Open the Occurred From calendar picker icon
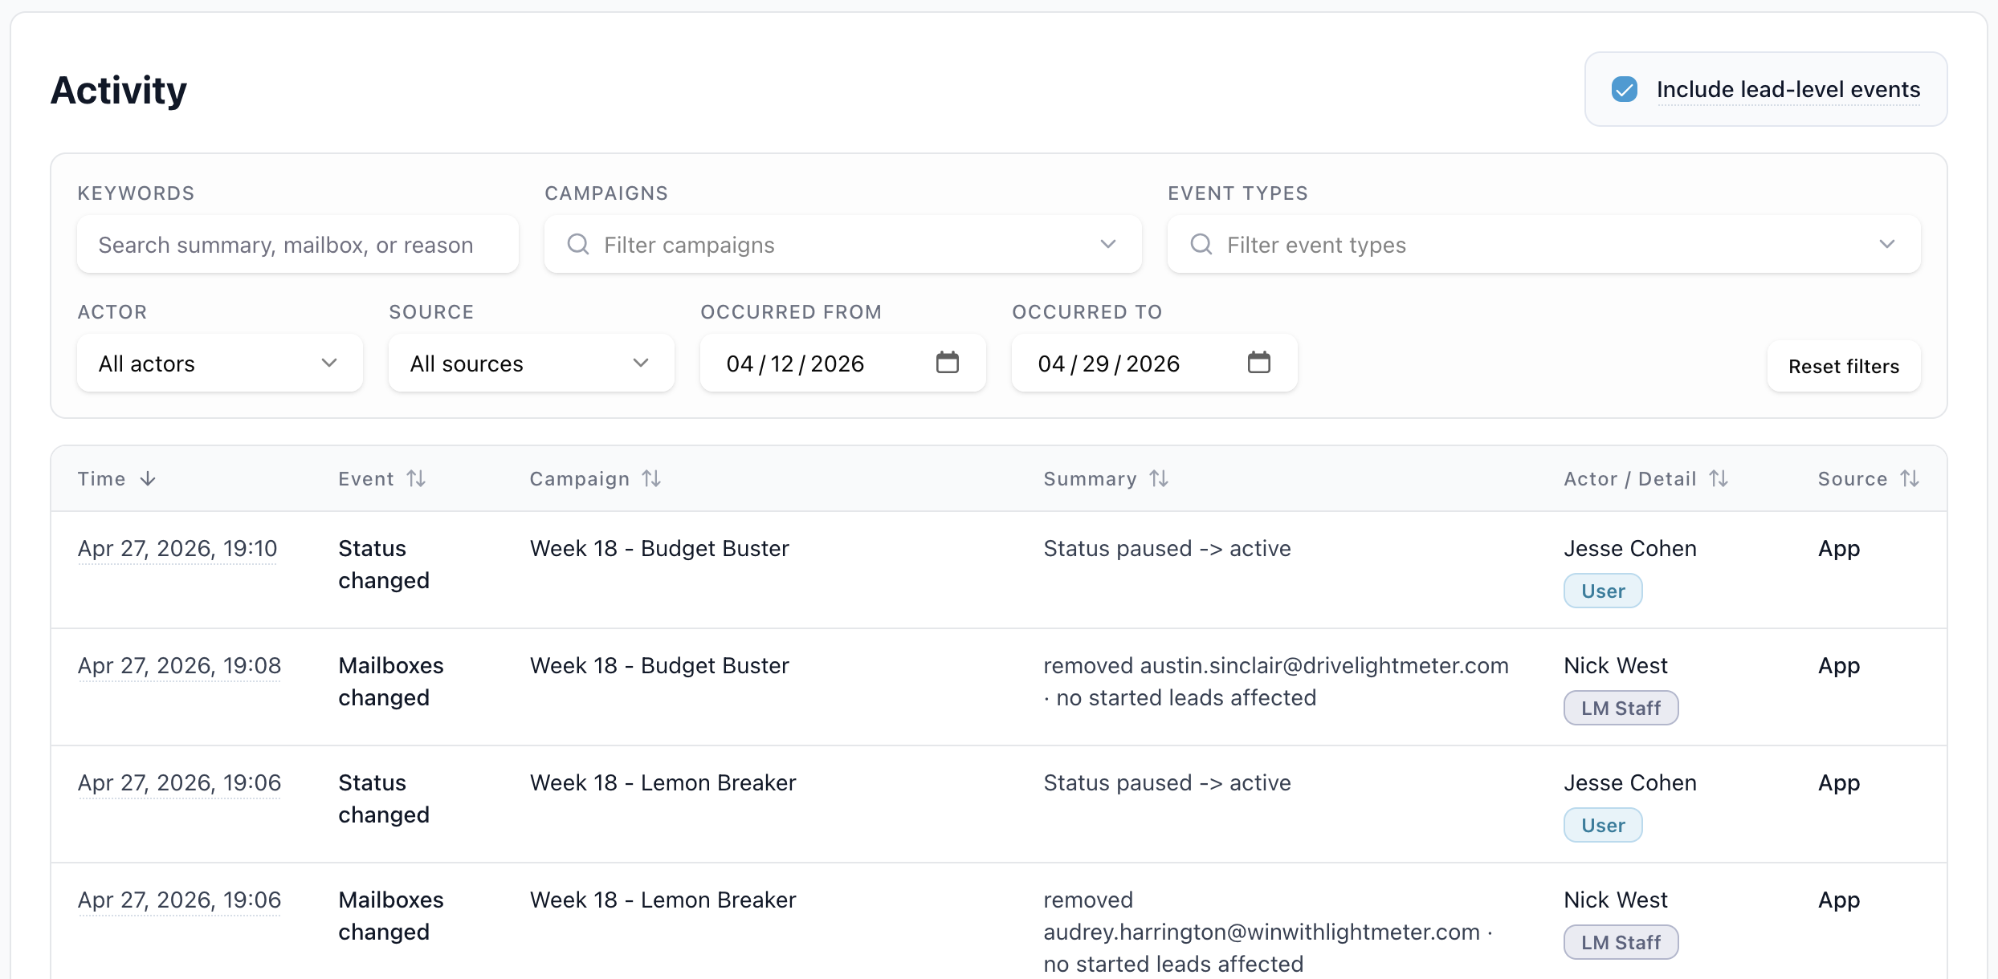The image size is (1998, 979). (948, 363)
